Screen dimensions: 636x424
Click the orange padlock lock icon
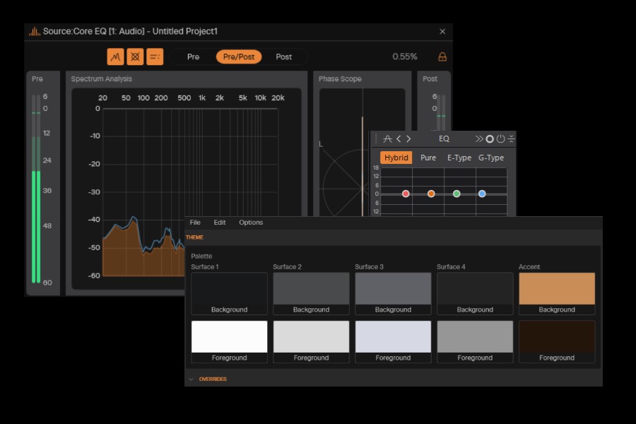(442, 57)
